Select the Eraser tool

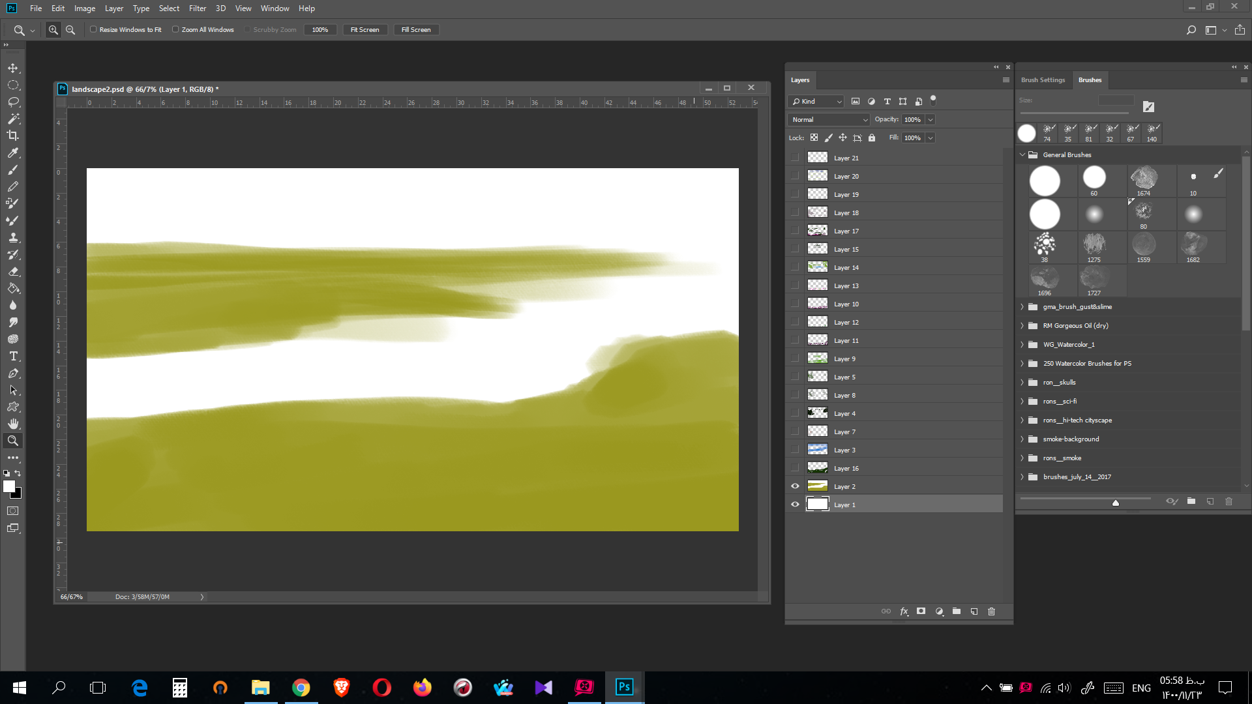coord(13,271)
